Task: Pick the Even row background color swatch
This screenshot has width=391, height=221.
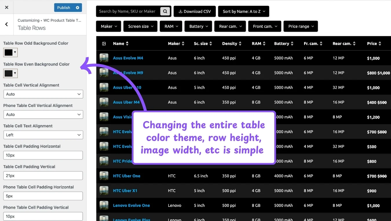Action: [10, 73]
